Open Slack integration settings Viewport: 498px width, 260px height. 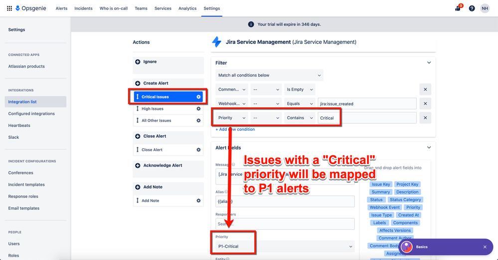[x=13, y=137]
